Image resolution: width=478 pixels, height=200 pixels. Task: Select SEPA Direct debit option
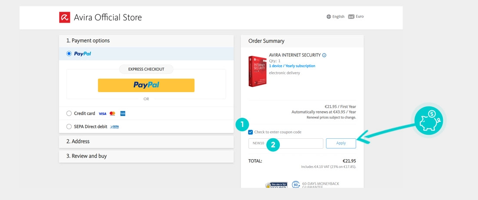[x=69, y=127]
